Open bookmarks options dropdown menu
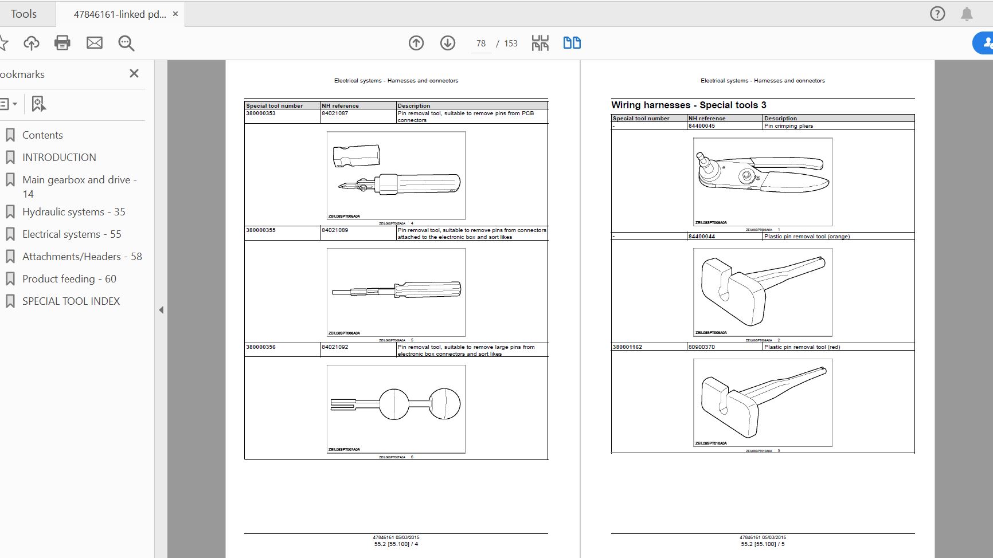 [x=8, y=104]
